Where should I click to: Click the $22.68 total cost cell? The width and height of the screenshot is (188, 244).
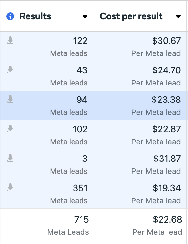click(157, 226)
